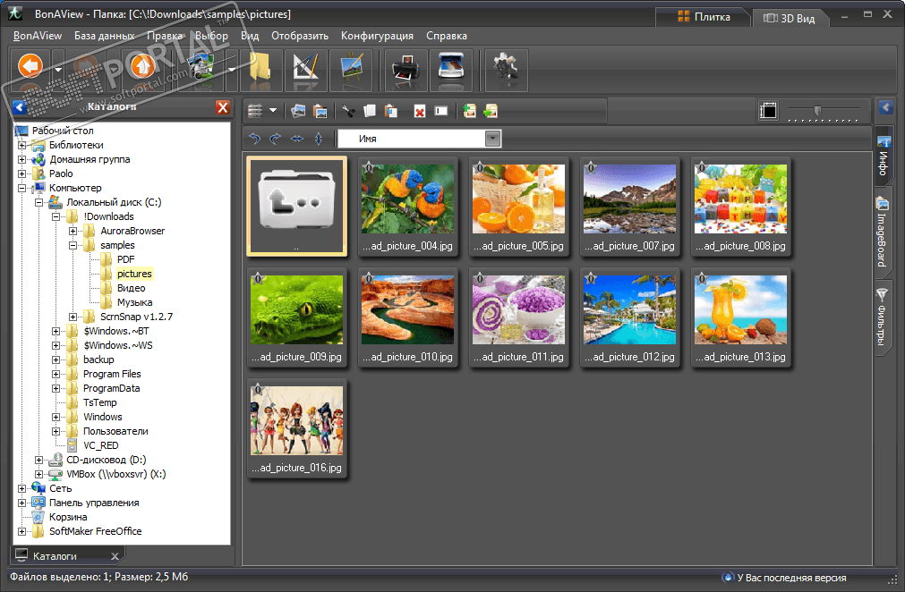
Task: Open the Имя sort dropdown
Action: pyautogui.click(x=491, y=139)
